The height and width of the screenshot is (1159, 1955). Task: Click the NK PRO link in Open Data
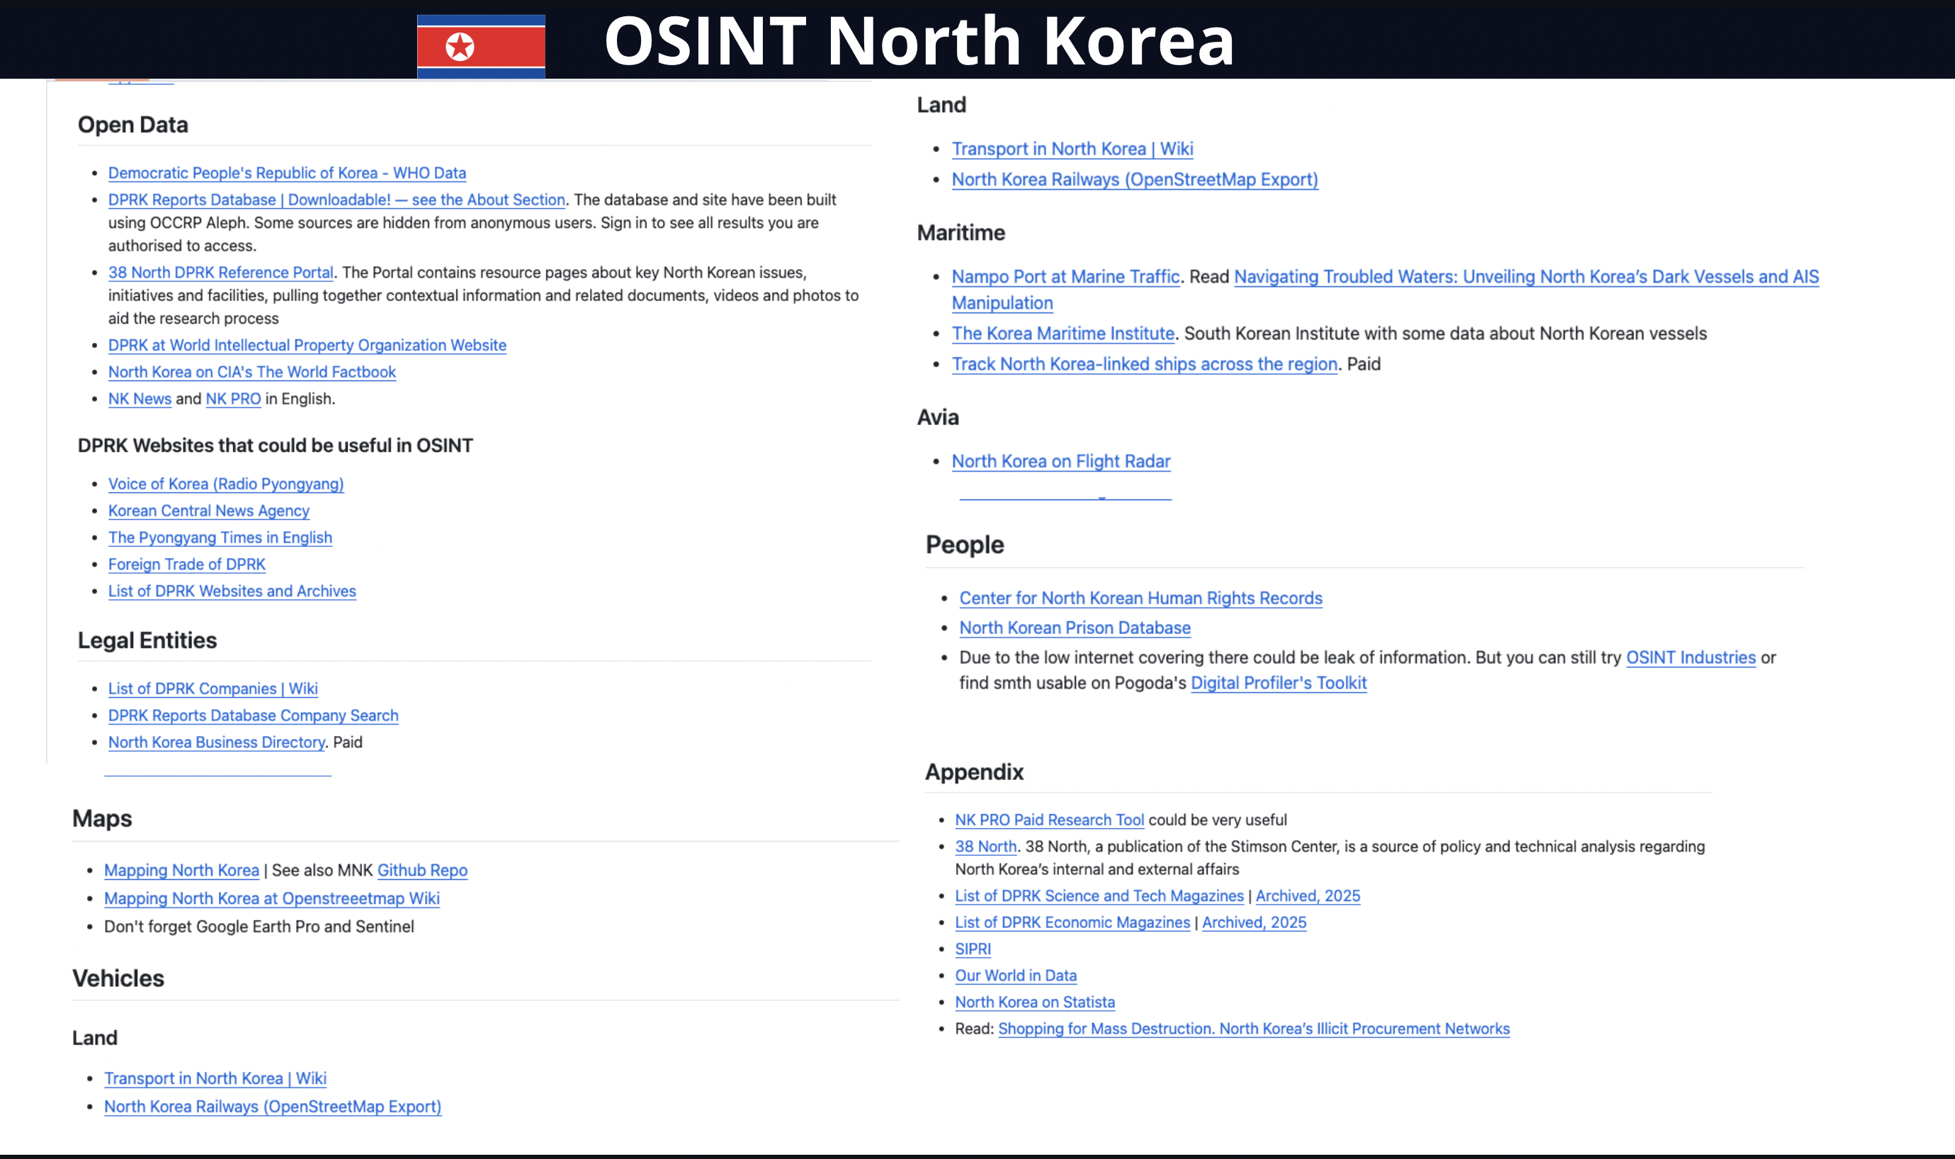tap(234, 398)
